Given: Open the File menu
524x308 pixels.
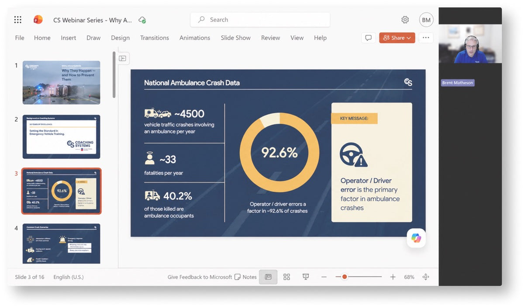Looking at the screenshot, I should (x=20, y=38).
